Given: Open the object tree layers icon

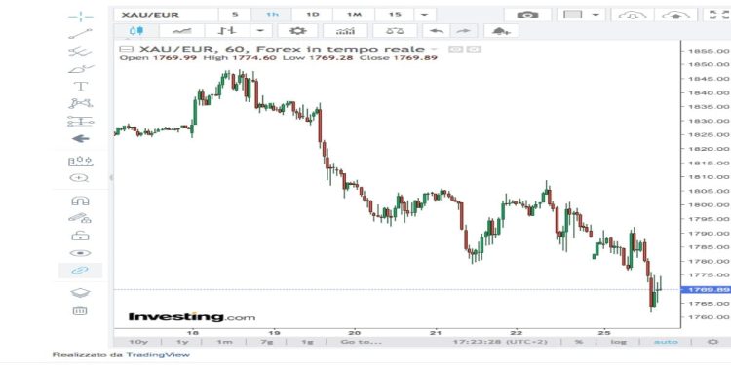Looking at the screenshot, I should tap(80, 293).
